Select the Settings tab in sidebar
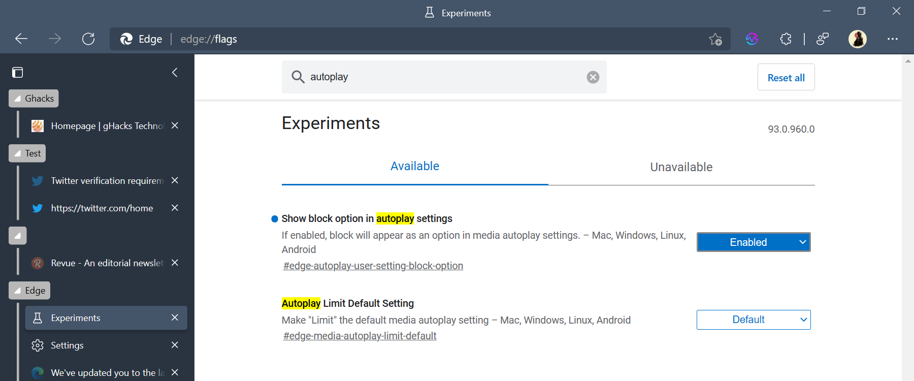914x381 pixels. coord(67,345)
